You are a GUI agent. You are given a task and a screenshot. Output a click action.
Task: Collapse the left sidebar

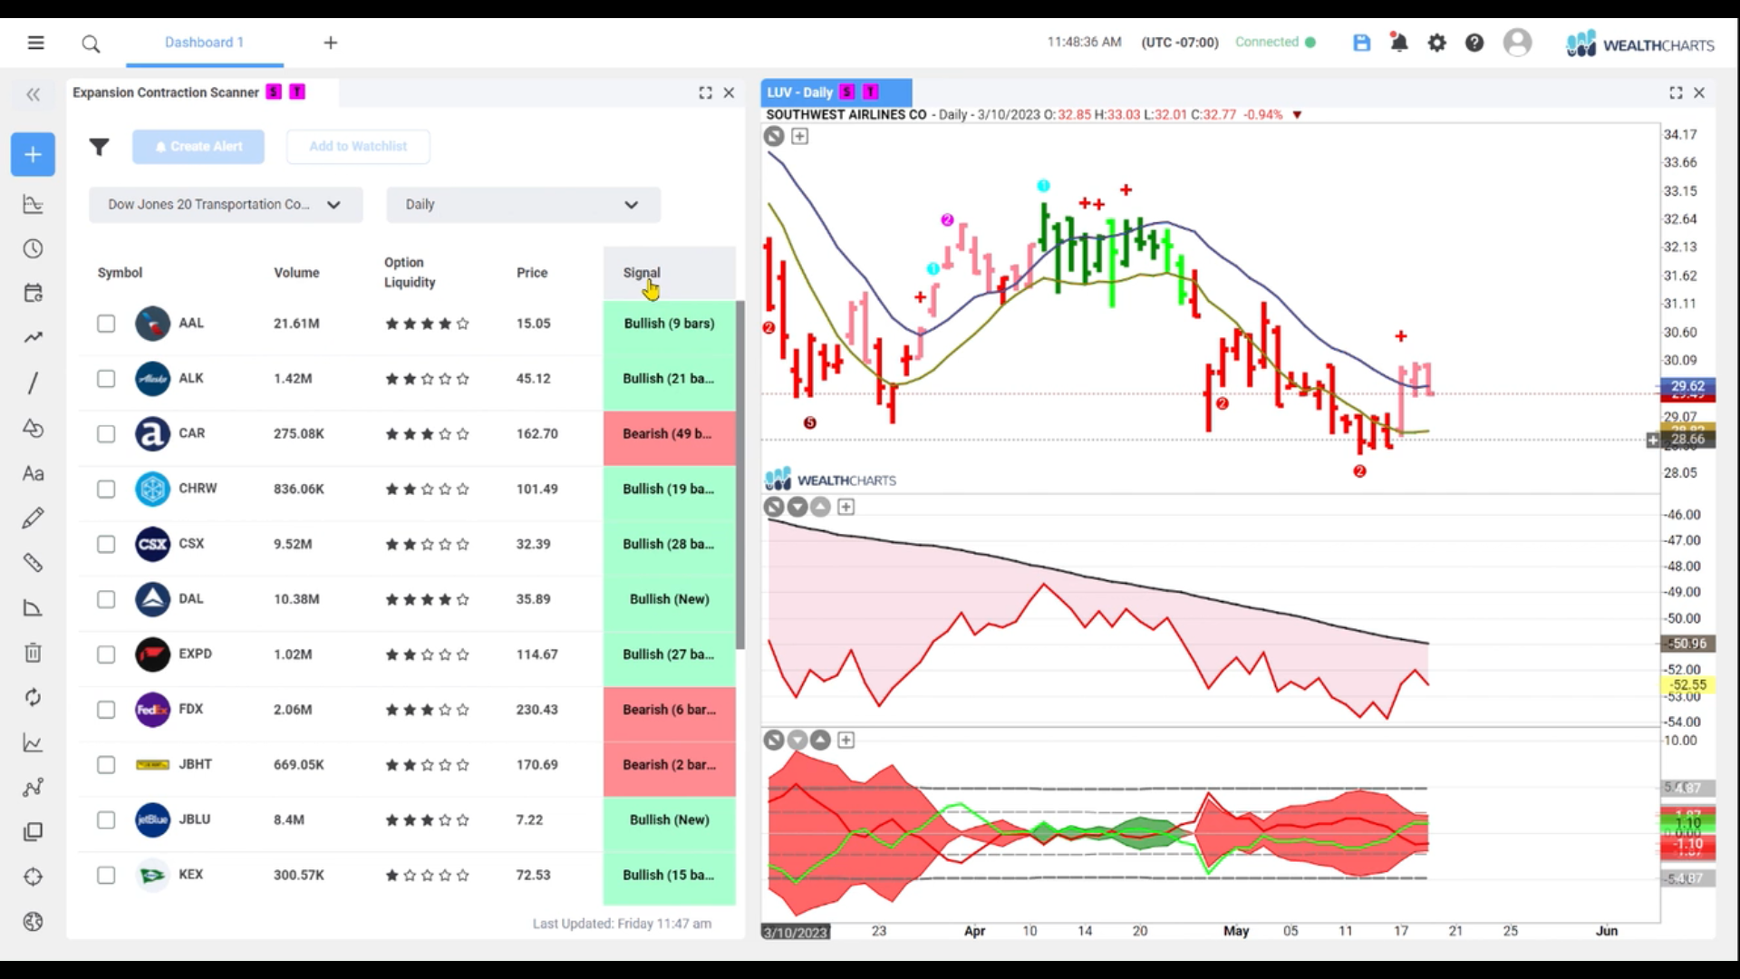(34, 93)
